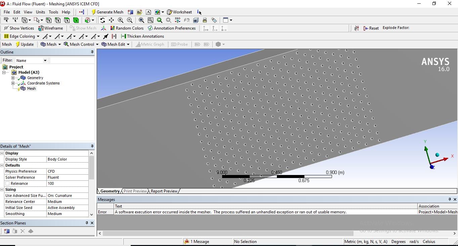Open the Probe tool
This screenshot has width=458, height=246.
point(180,44)
